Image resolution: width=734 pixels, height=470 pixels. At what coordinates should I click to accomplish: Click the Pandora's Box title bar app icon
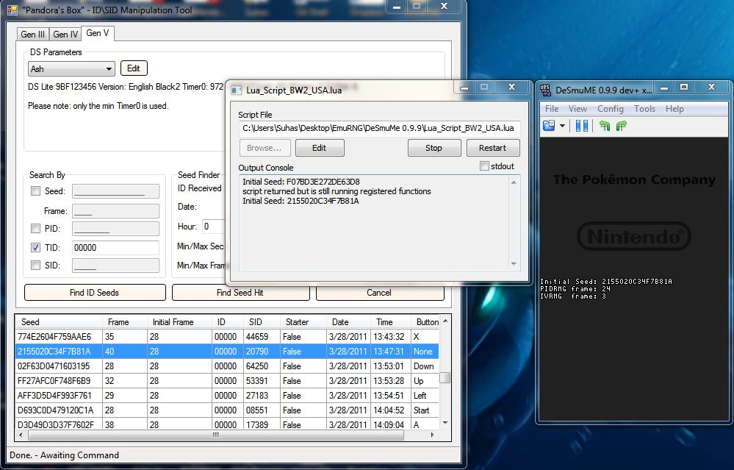(x=12, y=10)
